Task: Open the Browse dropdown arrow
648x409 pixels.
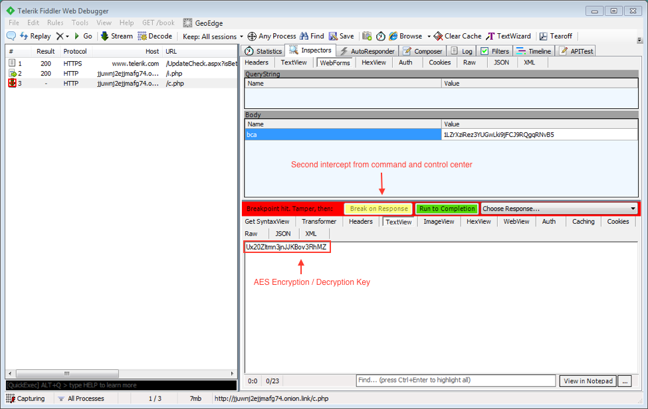Action: click(429, 37)
